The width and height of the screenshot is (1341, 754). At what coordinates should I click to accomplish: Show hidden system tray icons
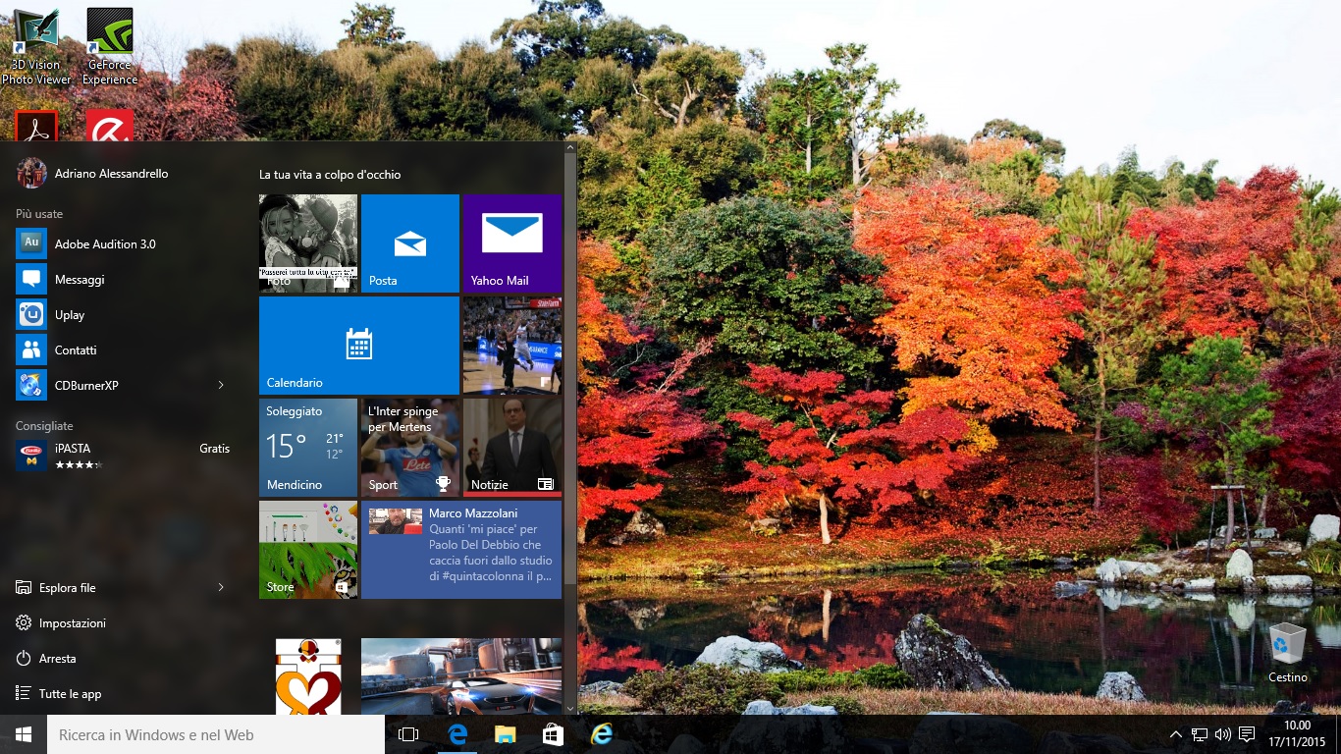click(x=1176, y=734)
